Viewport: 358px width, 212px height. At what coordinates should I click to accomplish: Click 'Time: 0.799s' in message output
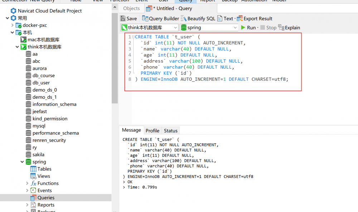tap(142, 187)
